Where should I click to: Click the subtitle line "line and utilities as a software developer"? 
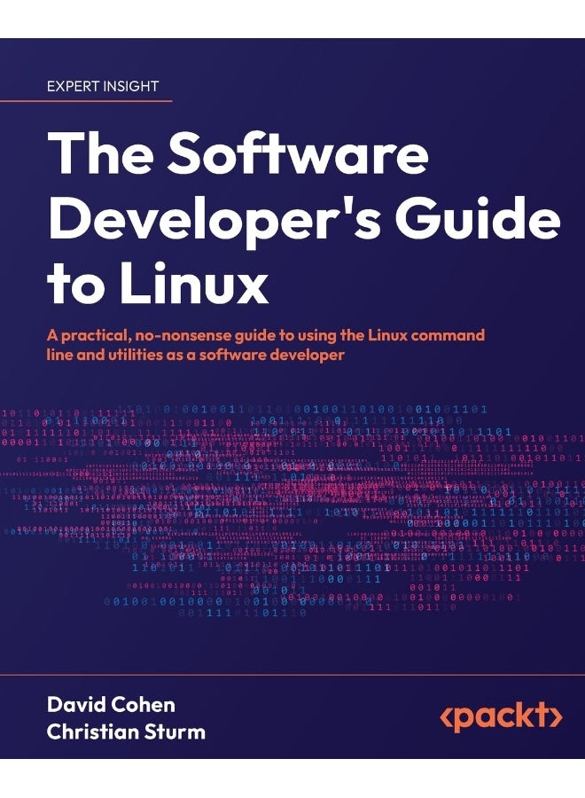click(196, 355)
